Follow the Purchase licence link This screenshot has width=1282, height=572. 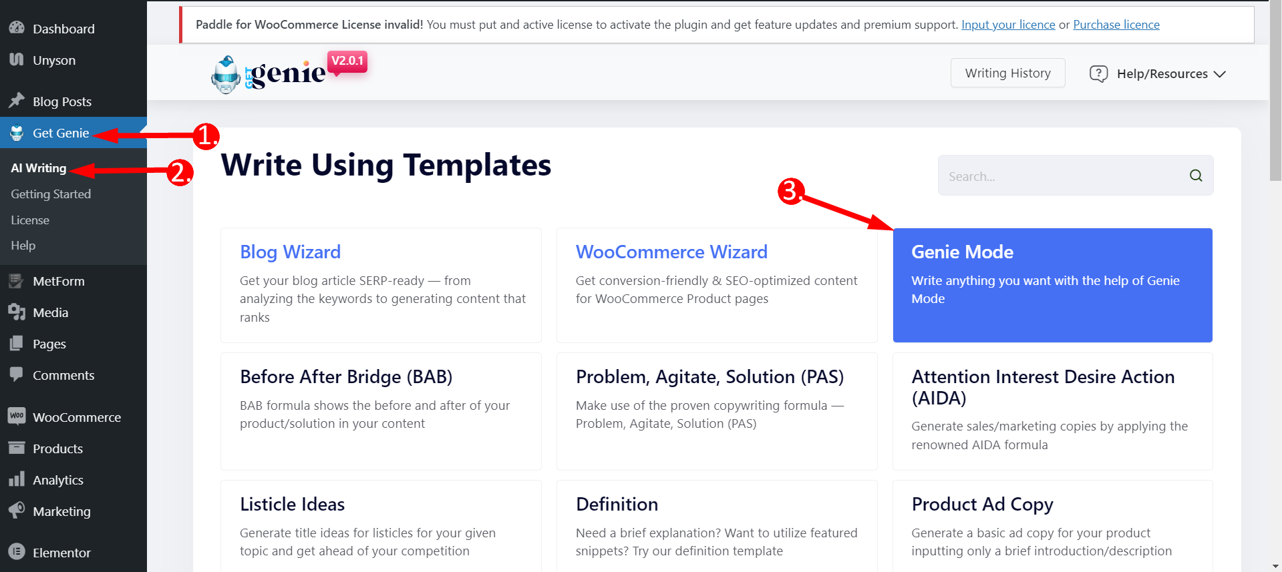(x=1116, y=25)
